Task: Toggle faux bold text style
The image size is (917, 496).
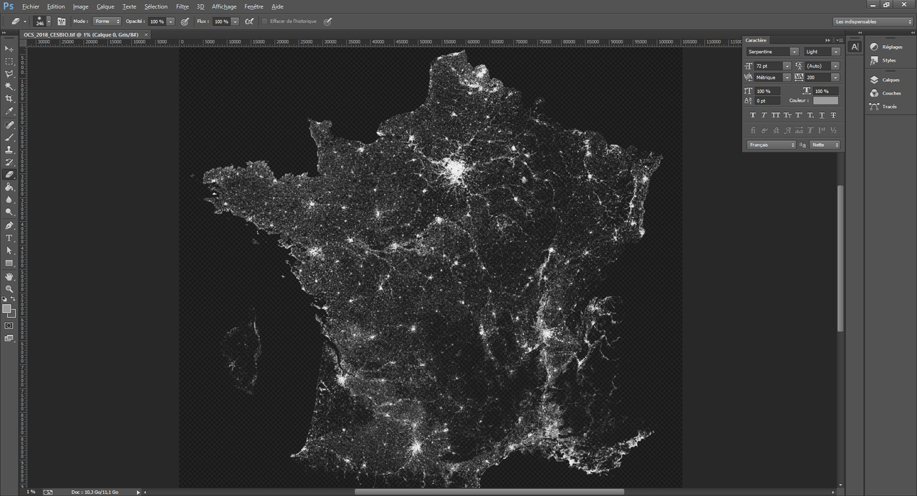Action: [752, 115]
